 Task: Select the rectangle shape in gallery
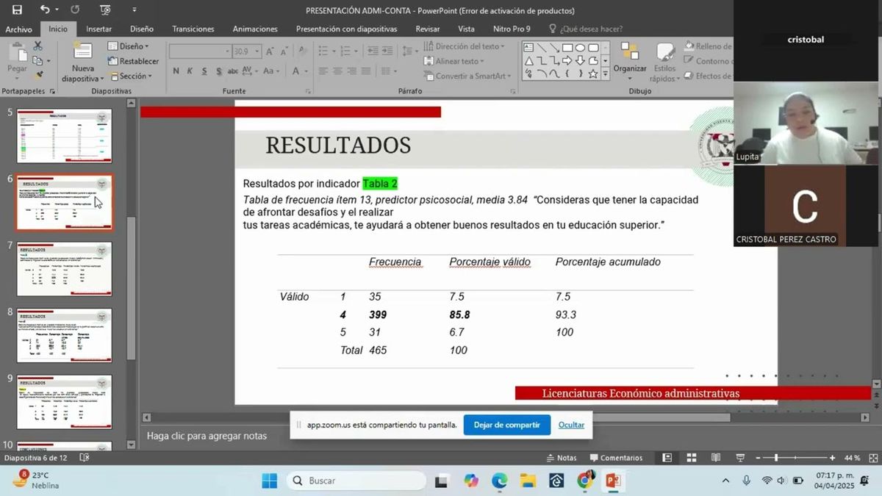click(567, 48)
